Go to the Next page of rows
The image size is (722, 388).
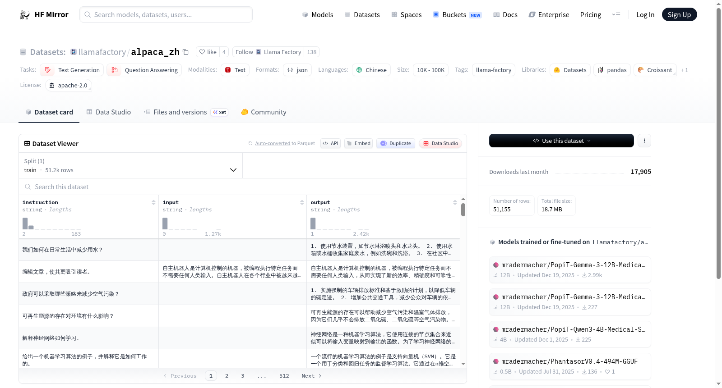[x=311, y=376]
